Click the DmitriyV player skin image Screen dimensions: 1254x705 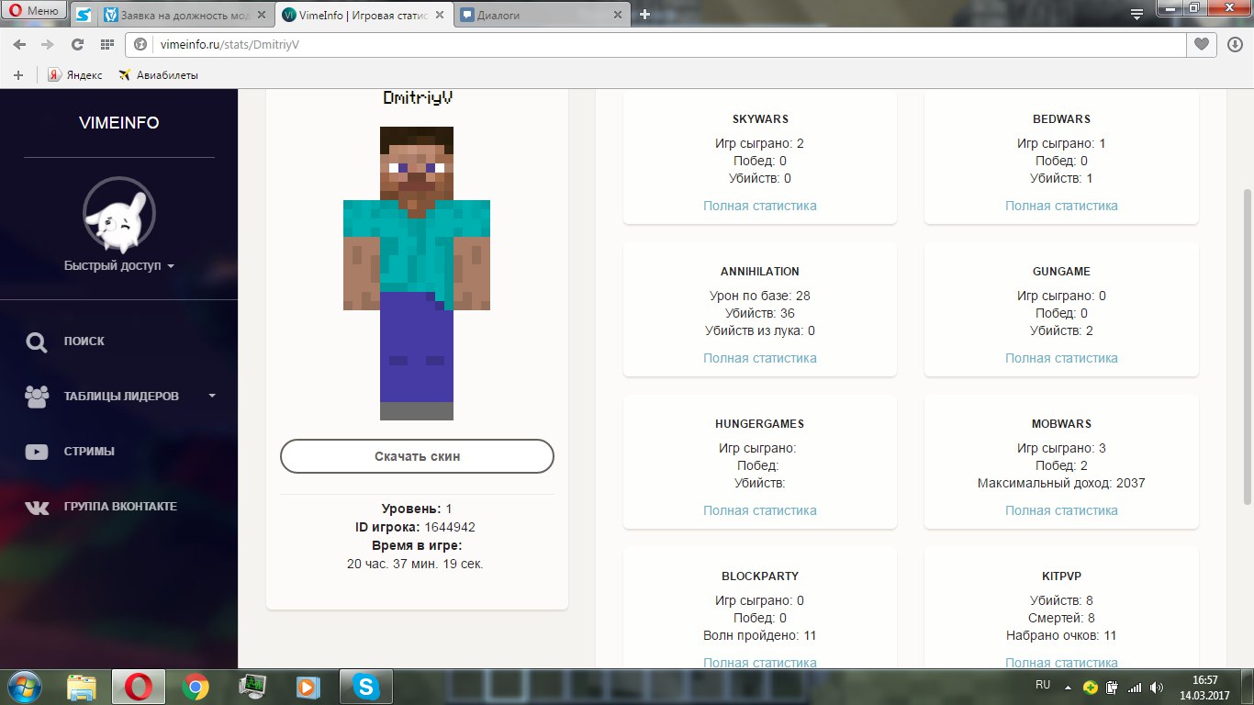point(417,274)
